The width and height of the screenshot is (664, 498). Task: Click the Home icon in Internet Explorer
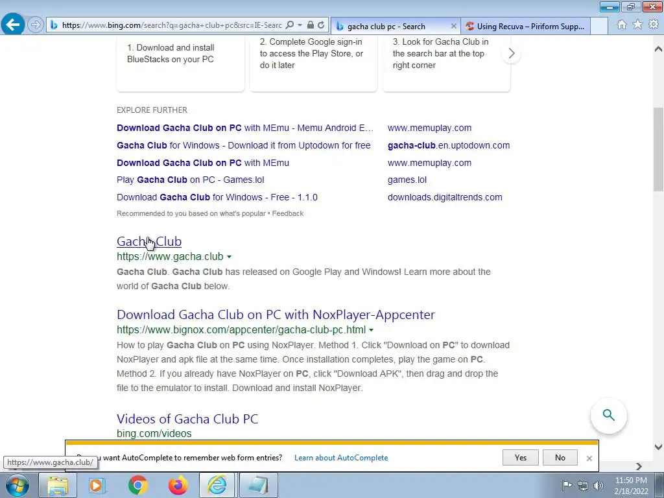[622, 25]
